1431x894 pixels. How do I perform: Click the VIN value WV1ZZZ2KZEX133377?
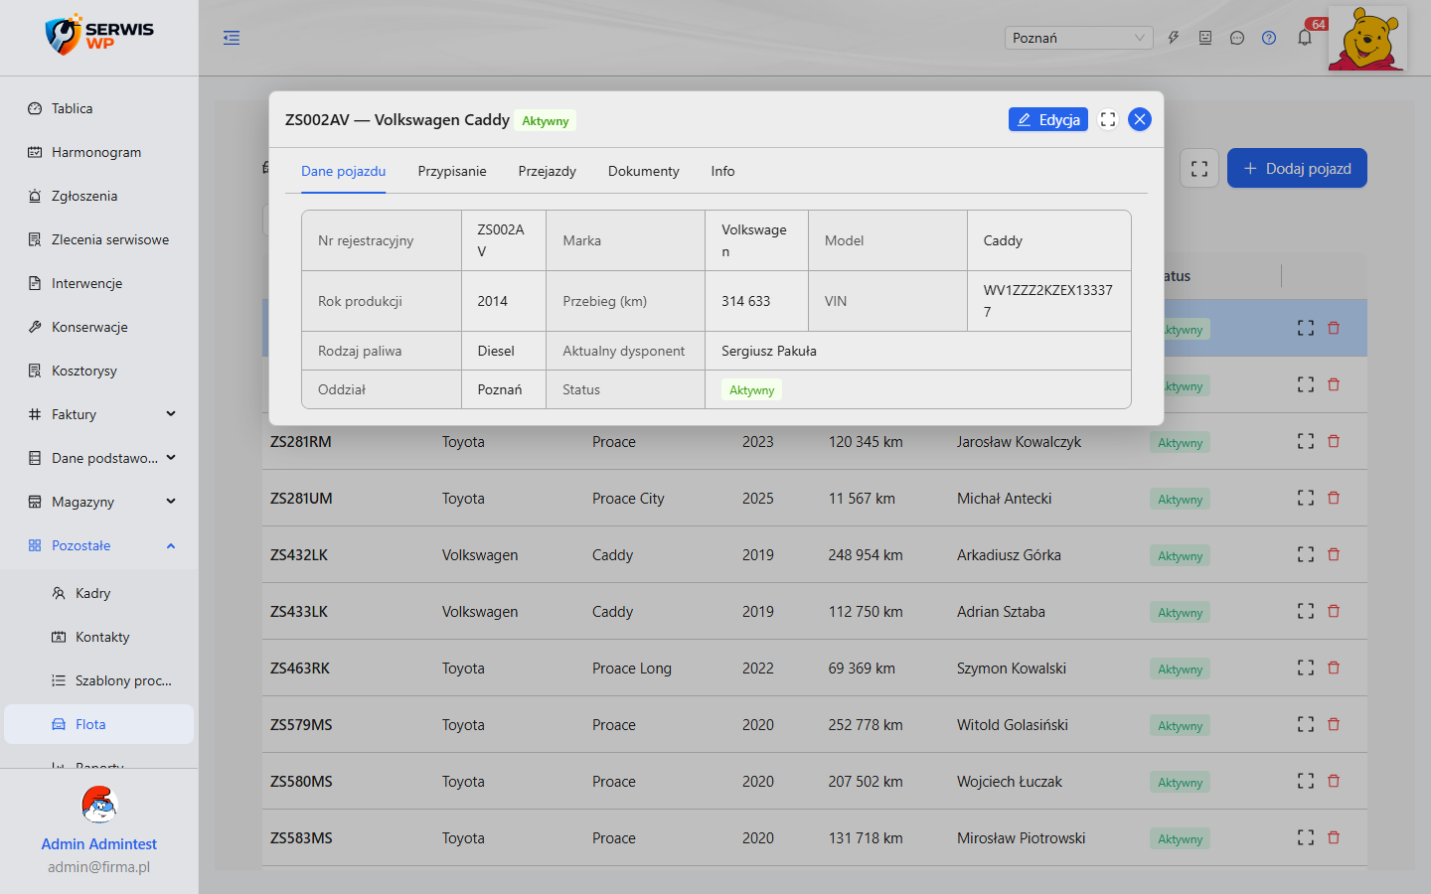1048,301
